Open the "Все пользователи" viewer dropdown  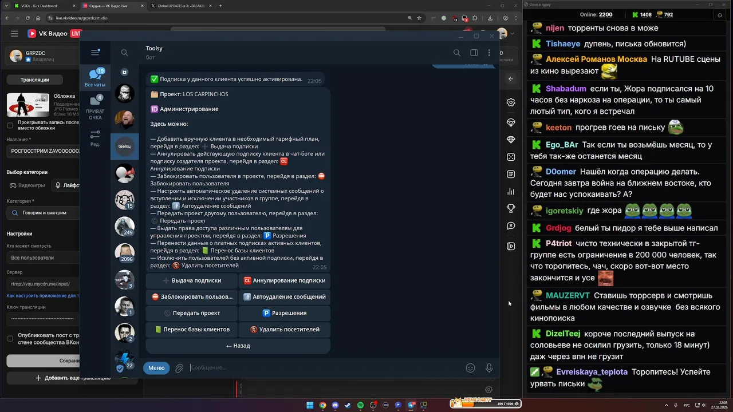(44, 257)
